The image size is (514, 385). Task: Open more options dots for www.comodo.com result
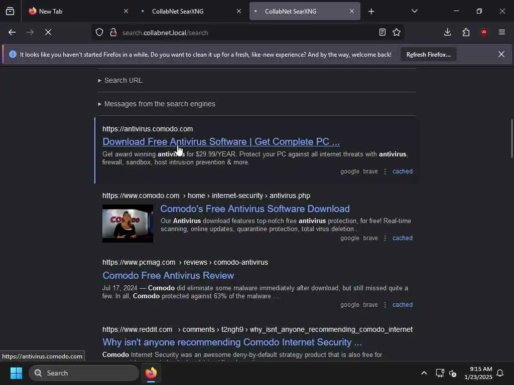385,238
